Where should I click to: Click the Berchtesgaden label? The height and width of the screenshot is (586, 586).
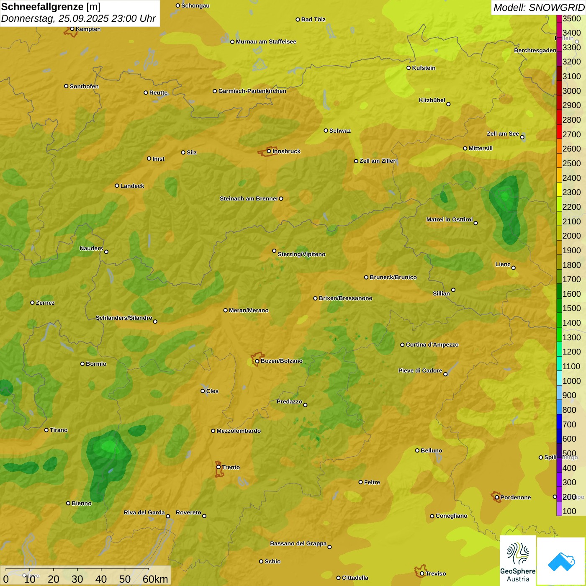535,50
